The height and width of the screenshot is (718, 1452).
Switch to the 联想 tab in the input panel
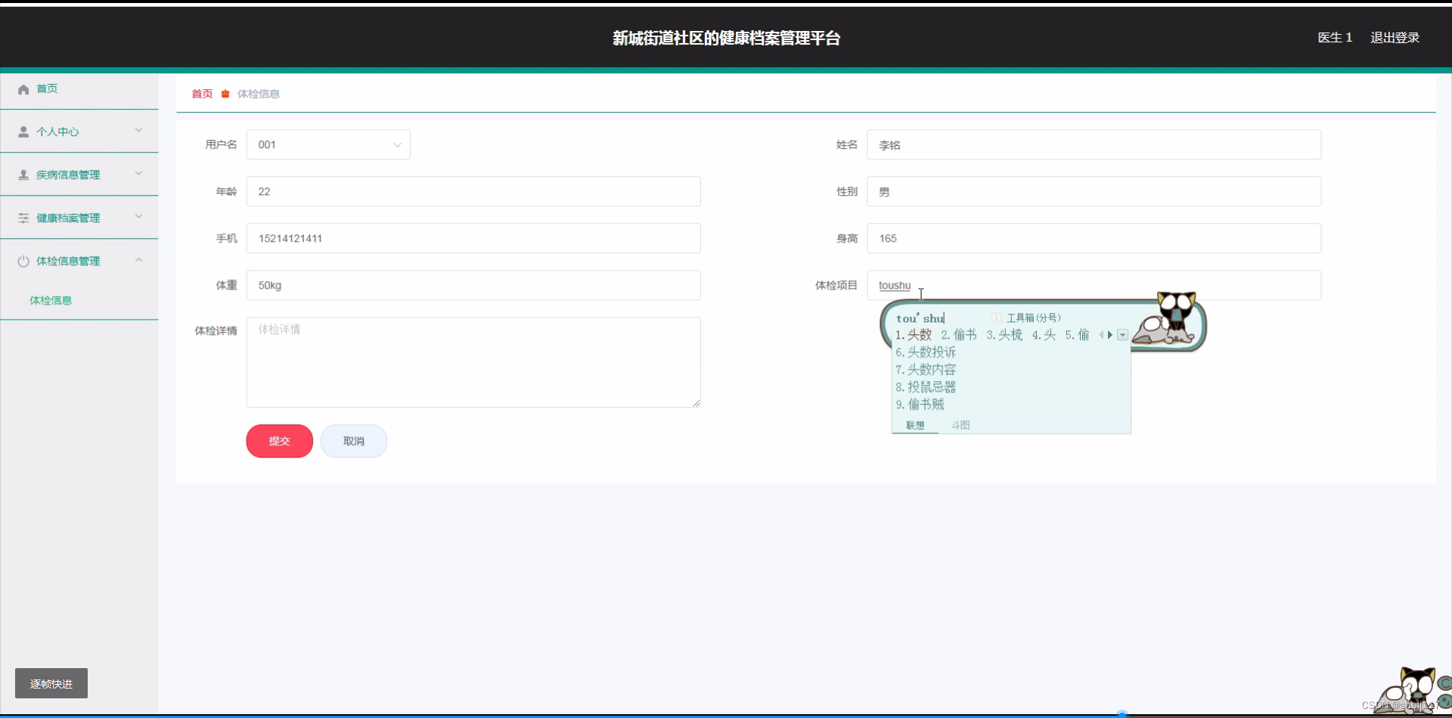tap(914, 425)
